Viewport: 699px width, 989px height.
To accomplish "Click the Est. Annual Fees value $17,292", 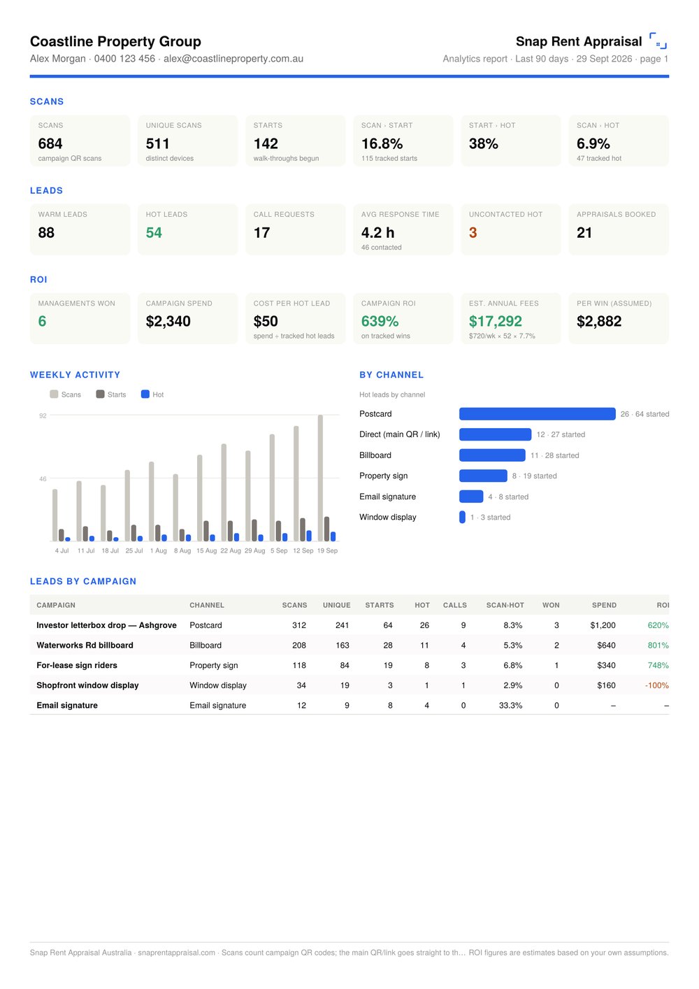I will point(496,321).
